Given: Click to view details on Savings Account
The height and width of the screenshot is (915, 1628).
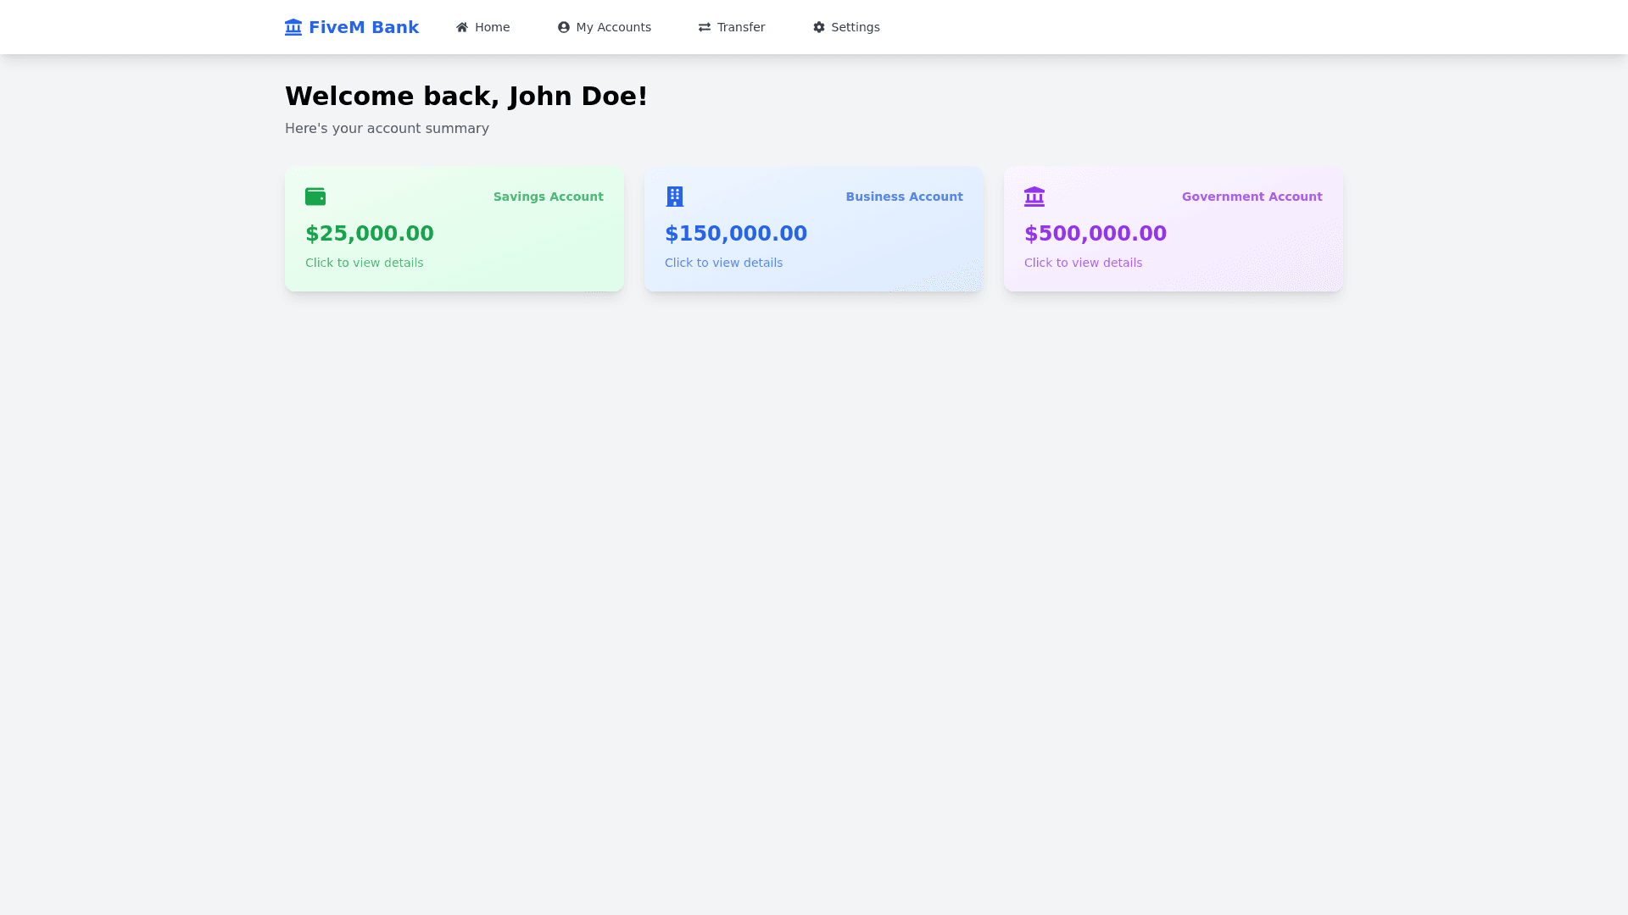Looking at the screenshot, I should coord(365,263).
